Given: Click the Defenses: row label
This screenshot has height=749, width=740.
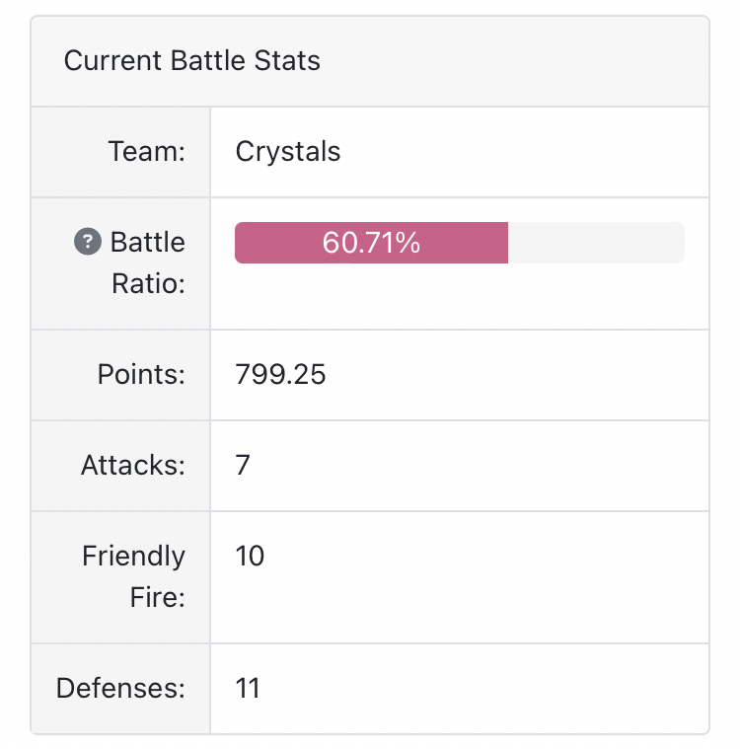Looking at the screenshot, I should click(x=121, y=689).
